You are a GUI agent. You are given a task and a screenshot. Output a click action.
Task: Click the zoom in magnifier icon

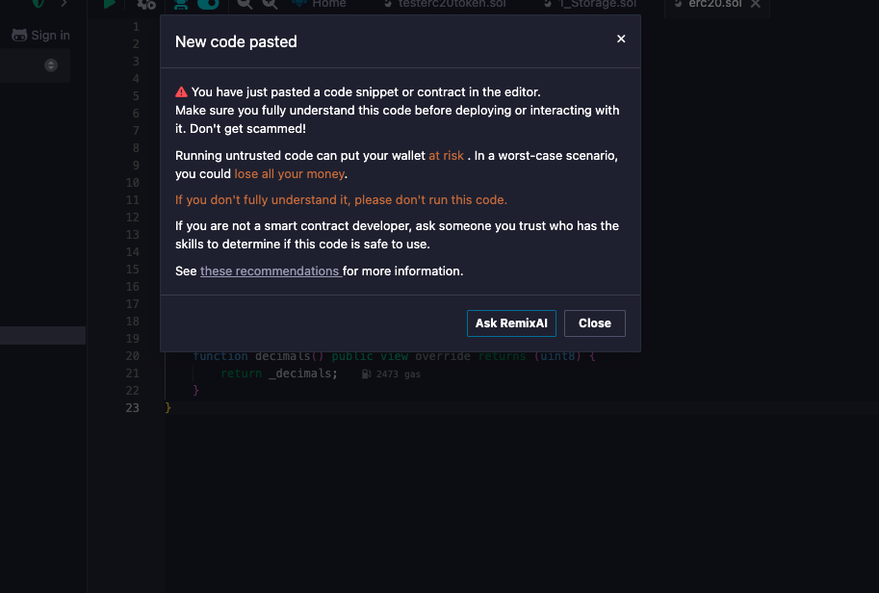[x=270, y=5]
